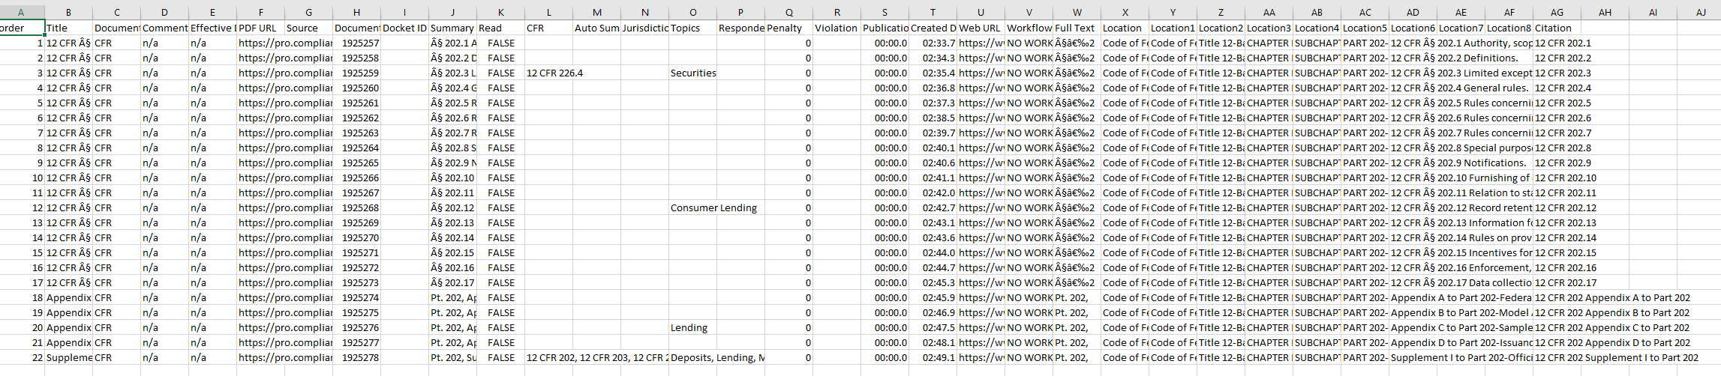Select column J header letter
Viewport: 1721px width, 376px height.
pyautogui.click(x=452, y=13)
